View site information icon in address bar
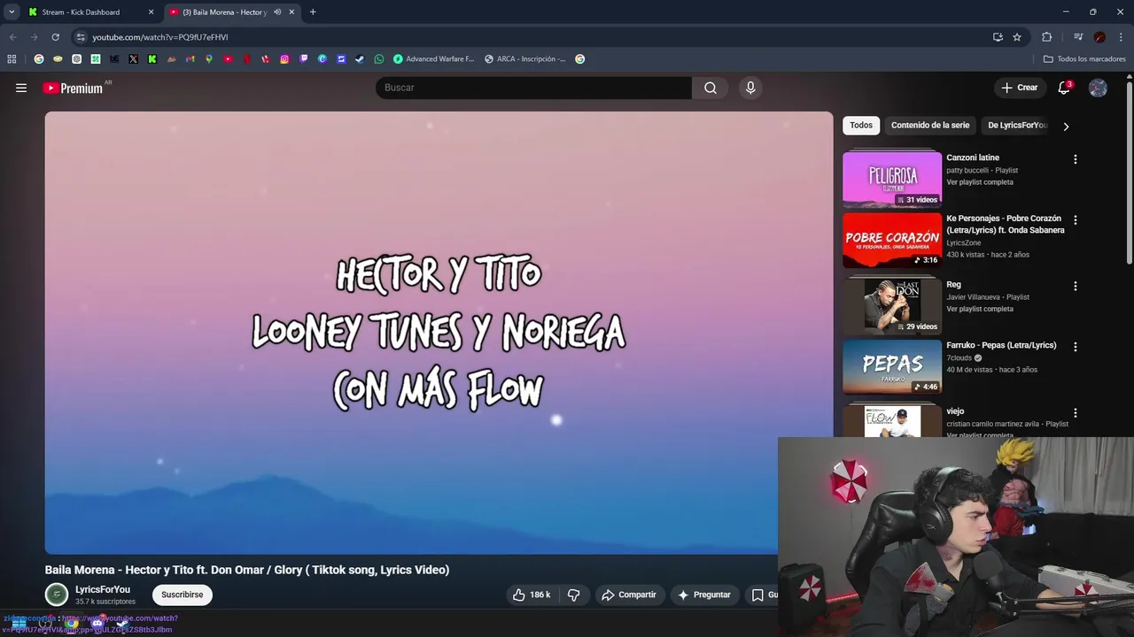The width and height of the screenshot is (1134, 637). coord(81,37)
